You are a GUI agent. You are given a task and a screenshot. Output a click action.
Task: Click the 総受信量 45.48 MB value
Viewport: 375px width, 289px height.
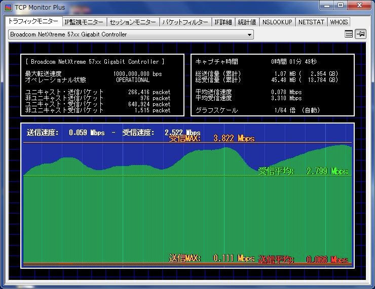tap(283, 80)
